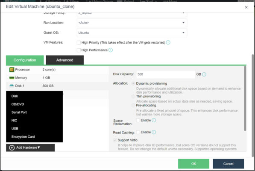Screen dimensions: 255x171
Task: Select the Processor 2 core(s) row
Action: point(57,70)
